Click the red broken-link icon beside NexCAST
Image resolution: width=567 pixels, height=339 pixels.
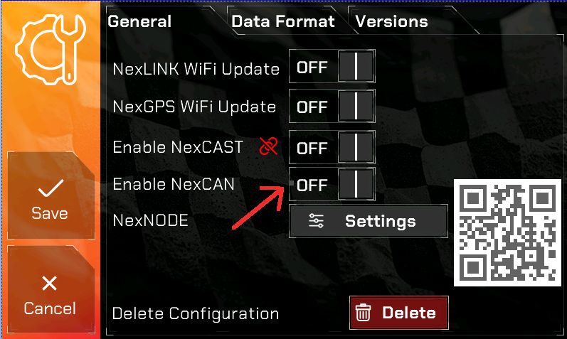tap(269, 146)
